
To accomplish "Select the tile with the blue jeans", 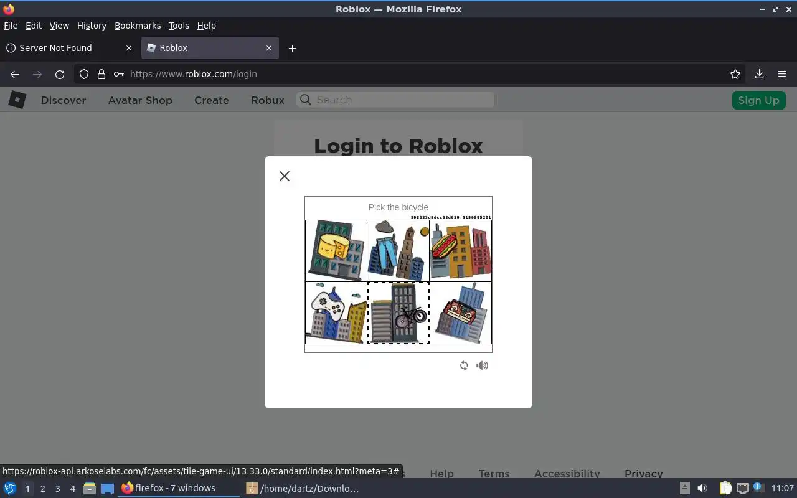I will 398,251.
